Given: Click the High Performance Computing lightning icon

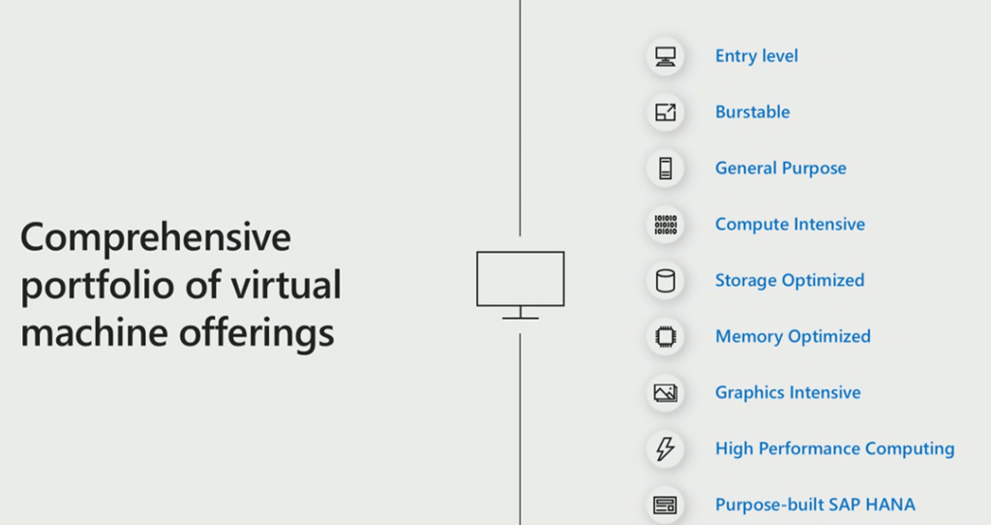Looking at the screenshot, I should pos(665,449).
